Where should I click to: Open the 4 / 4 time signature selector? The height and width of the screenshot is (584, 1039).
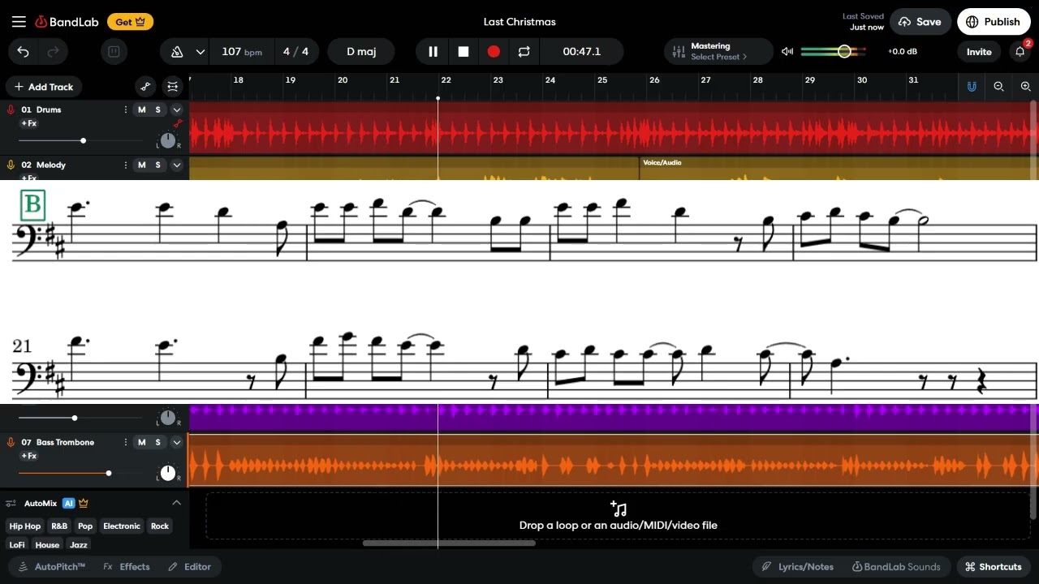click(x=295, y=52)
